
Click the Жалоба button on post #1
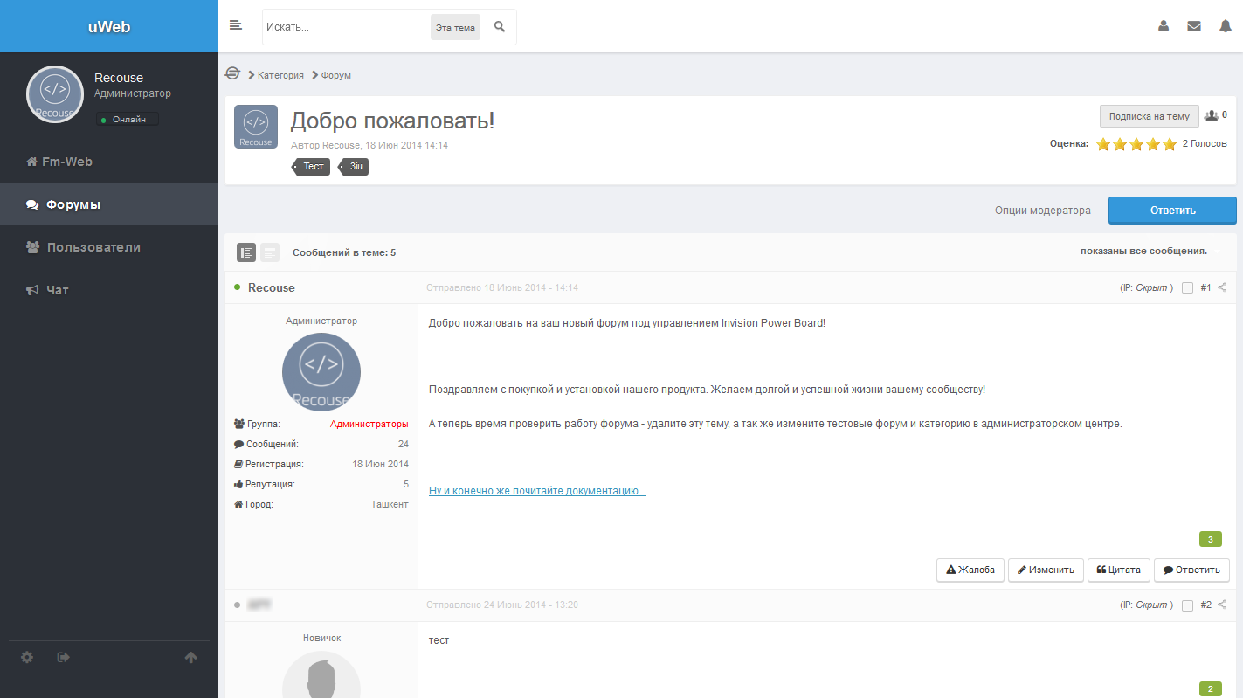pos(970,570)
